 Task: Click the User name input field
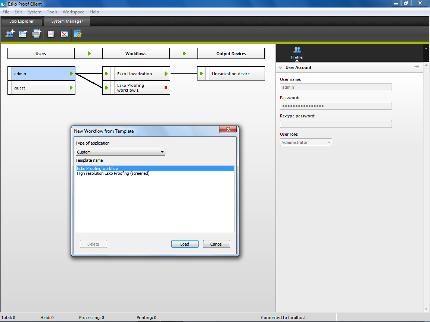[x=336, y=87]
